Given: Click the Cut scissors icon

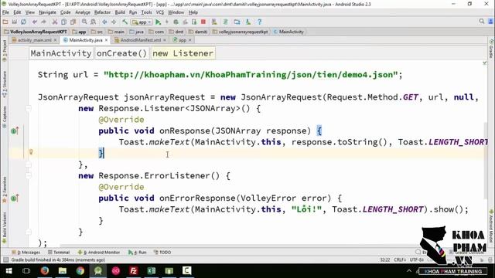Looking at the screenshot, I should click(55, 22).
